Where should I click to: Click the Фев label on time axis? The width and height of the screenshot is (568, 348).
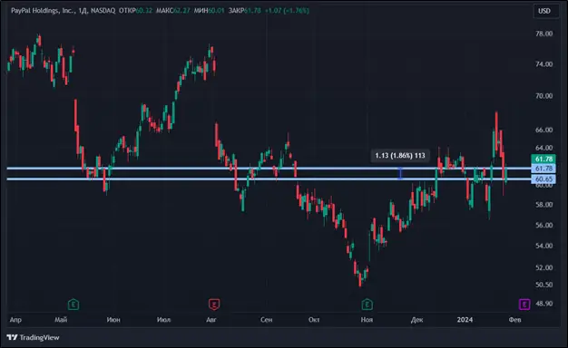point(514,320)
